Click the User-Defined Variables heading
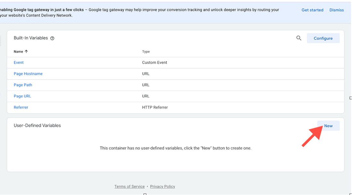 37,125
